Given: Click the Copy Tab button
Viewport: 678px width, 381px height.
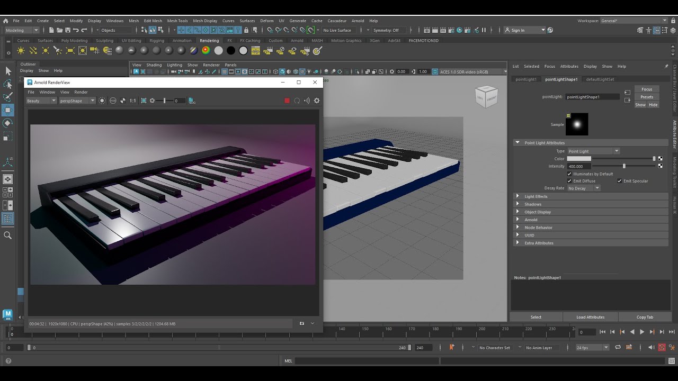Looking at the screenshot, I should (645, 317).
